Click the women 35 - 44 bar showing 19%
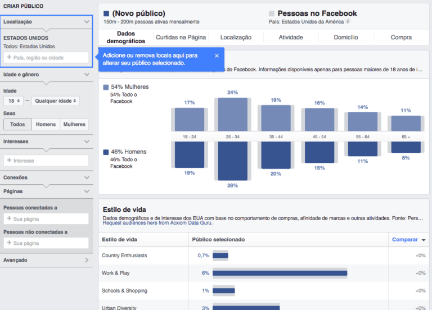This screenshot has height=310, width=432. [x=276, y=118]
